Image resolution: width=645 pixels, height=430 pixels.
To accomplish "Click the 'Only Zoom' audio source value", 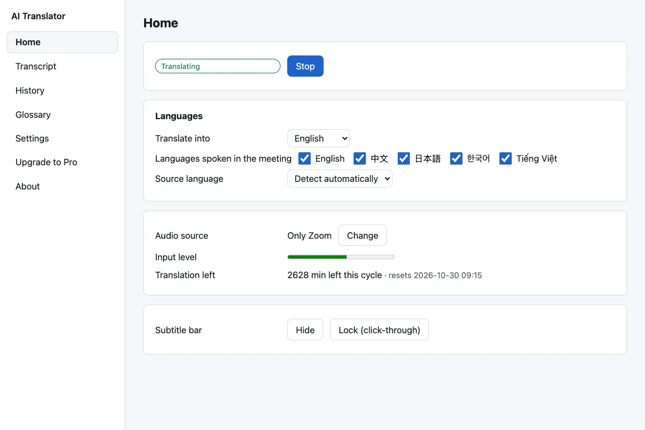I will 310,236.
